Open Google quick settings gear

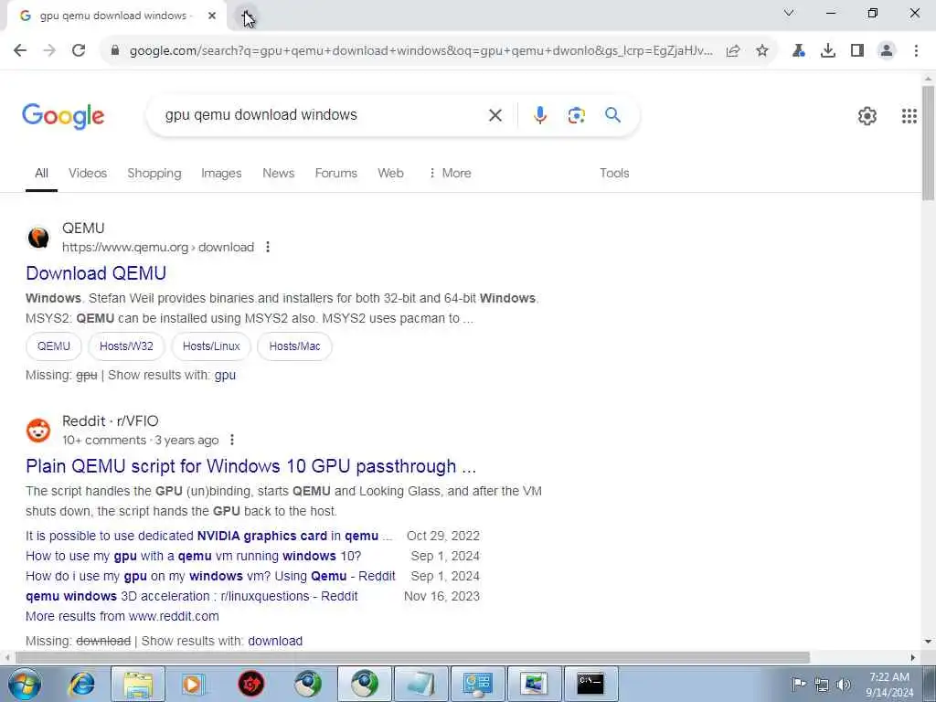coord(867,116)
